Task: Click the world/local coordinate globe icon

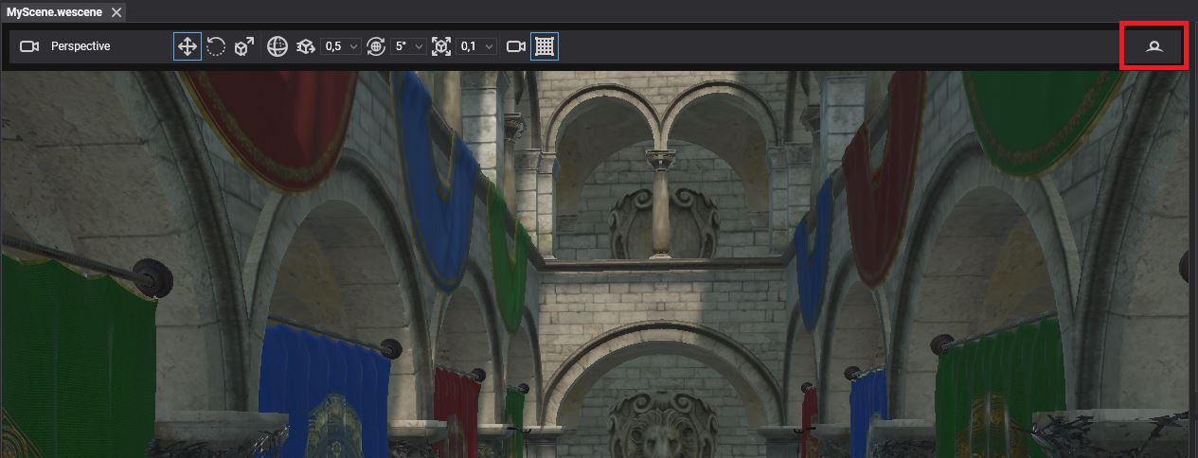Action: tap(277, 46)
